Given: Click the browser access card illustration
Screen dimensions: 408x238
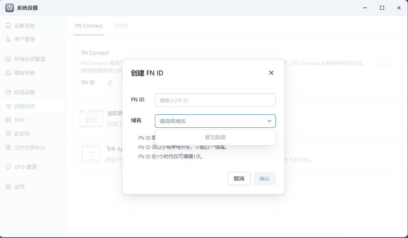Looking at the screenshot, I should tap(91, 118).
